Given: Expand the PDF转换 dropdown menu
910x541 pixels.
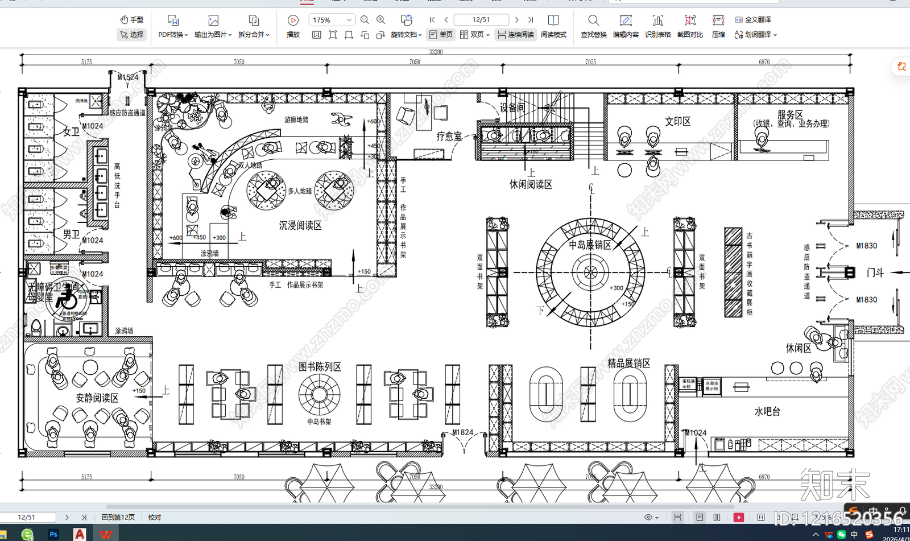Looking at the screenshot, I should [173, 35].
